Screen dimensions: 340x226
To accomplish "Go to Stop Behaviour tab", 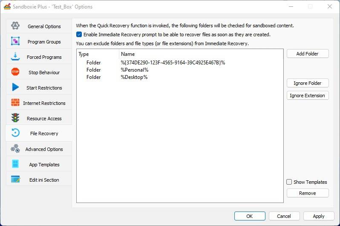I will (39, 72).
